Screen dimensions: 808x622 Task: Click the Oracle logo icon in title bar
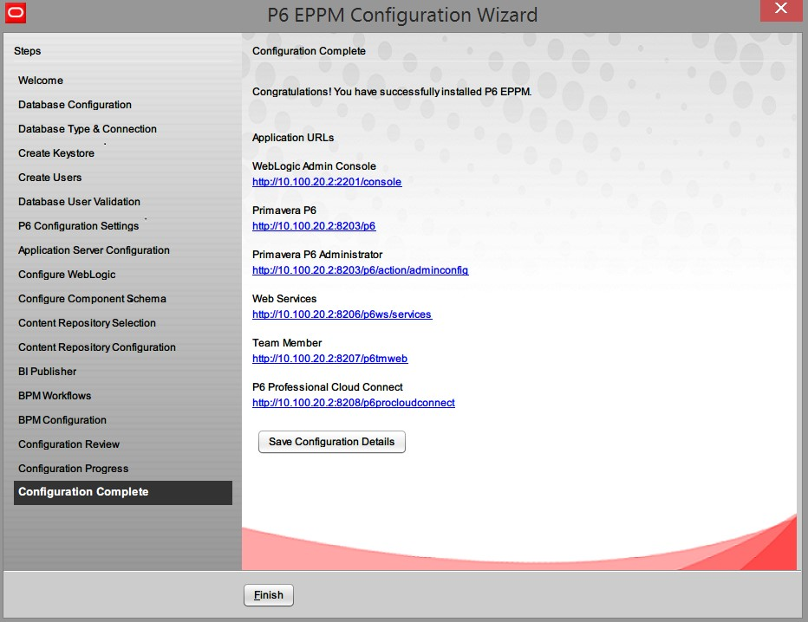(16, 13)
